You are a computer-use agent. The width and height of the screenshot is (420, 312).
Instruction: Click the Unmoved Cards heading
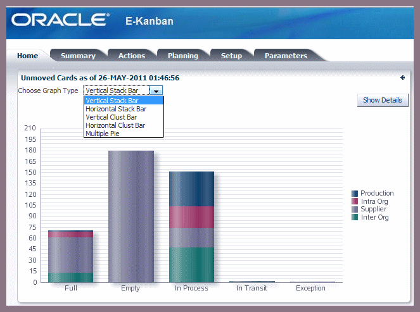coord(100,78)
